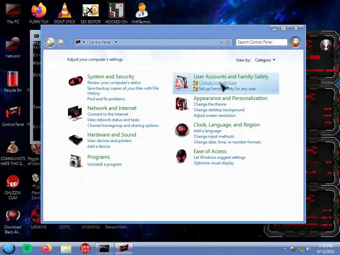Click the Forward navigation arrow
The image size is (340, 255).
(x=60, y=42)
